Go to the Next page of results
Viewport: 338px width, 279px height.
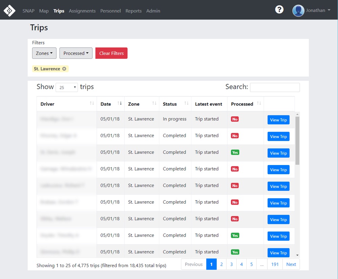(291, 264)
